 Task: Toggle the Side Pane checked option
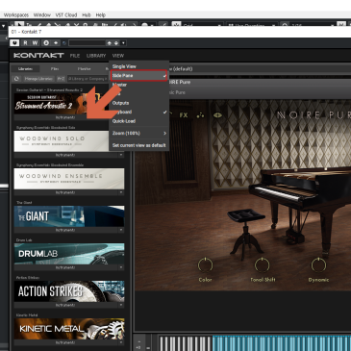139,76
